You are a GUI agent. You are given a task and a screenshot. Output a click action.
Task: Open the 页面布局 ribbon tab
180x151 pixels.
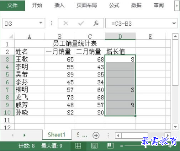pos(87,5)
